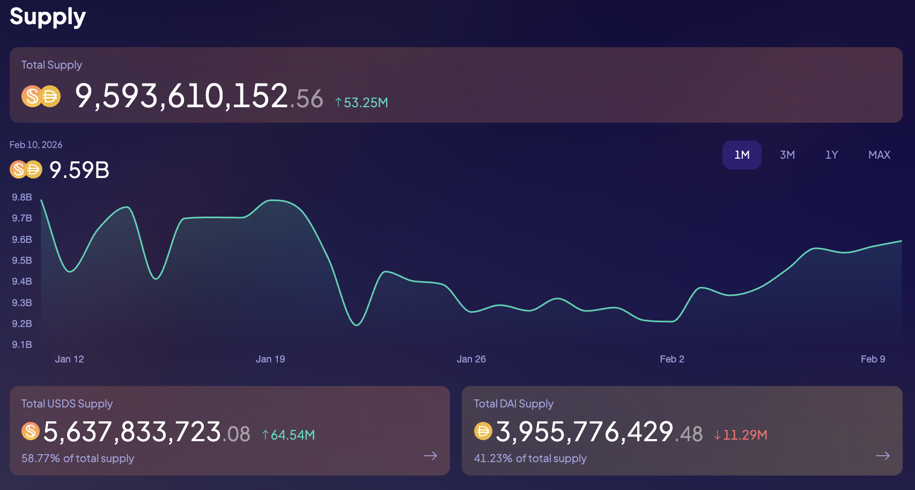Click the USDS and DAI coin icons in Total Supply card
Screen dimensions: 915x490
(41, 96)
